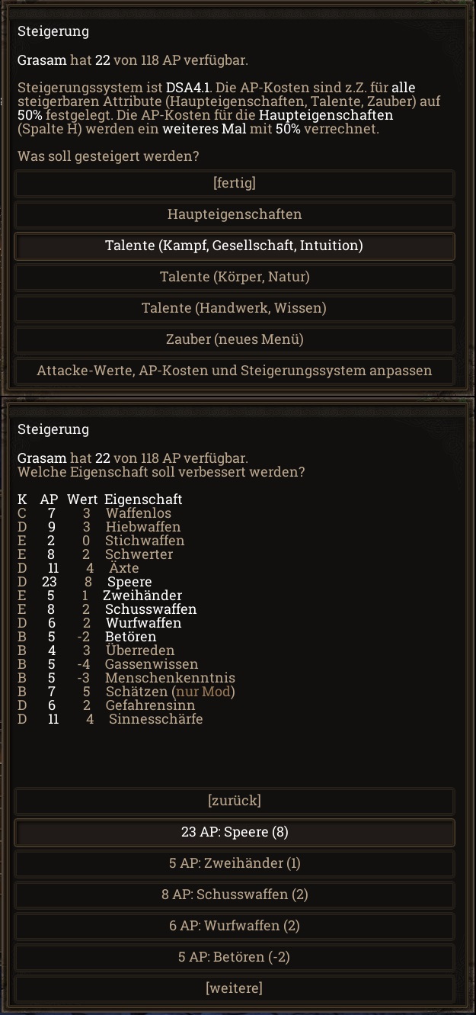Open the Haupteigenschaften menu option
Image resolution: width=476 pixels, height=1015 pixels.
click(235, 214)
